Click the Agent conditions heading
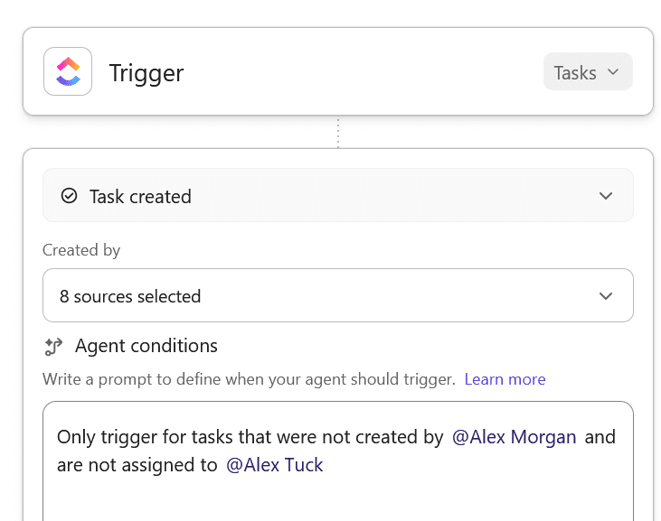Image resolution: width=661 pixels, height=521 pixels. [x=146, y=346]
